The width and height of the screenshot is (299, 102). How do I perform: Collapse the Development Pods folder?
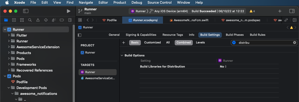click(9, 88)
